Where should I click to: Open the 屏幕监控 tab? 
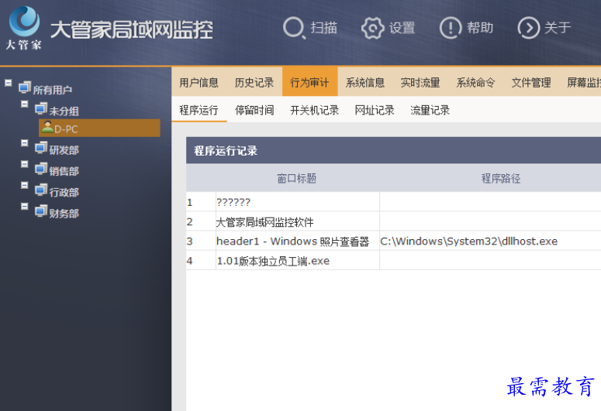click(584, 82)
